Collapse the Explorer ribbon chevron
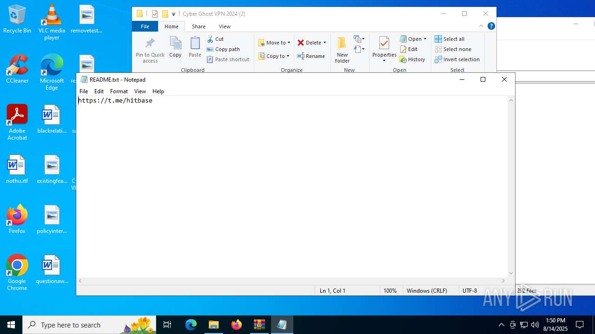The height and width of the screenshot is (334, 595). pyautogui.click(x=481, y=26)
